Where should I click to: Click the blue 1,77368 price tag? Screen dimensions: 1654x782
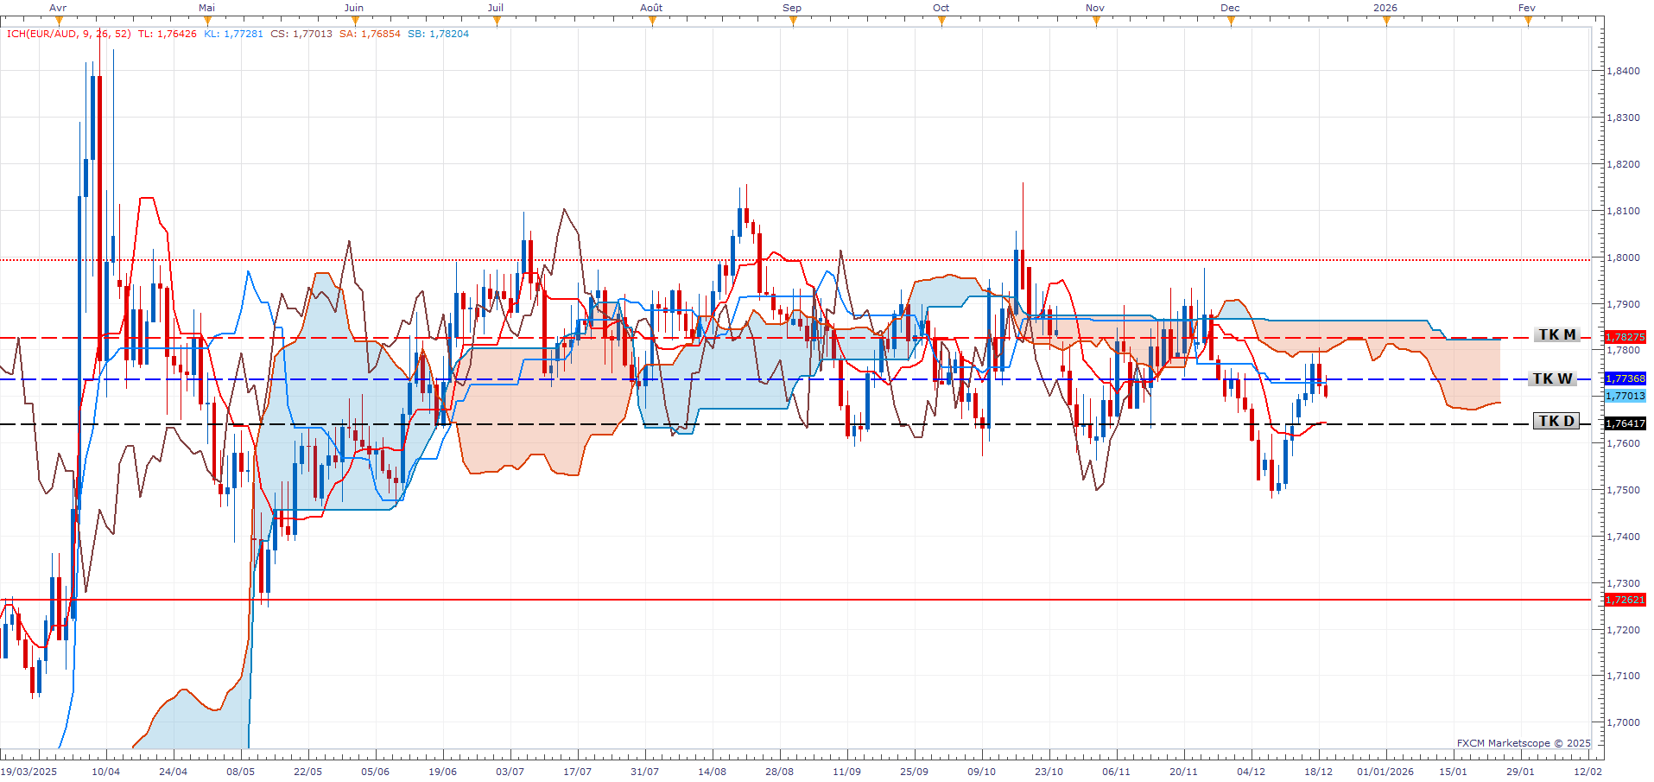pos(1625,379)
